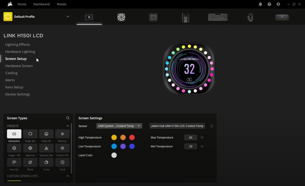Pick the Clock screen type
This screenshot has width=305, height=186.
click(62, 162)
